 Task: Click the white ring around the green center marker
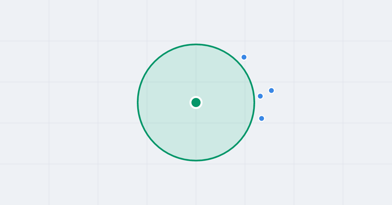click(x=196, y=97)
